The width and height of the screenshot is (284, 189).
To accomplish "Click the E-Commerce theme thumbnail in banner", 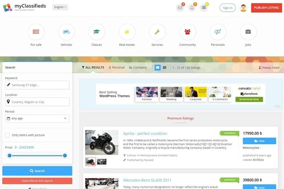I will tap(220, 94).
